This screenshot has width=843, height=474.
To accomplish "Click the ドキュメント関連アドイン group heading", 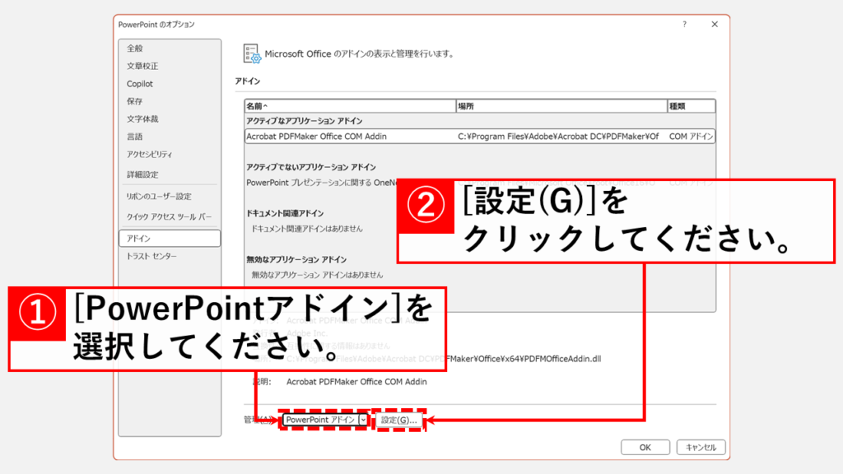I will click(285, 213).
